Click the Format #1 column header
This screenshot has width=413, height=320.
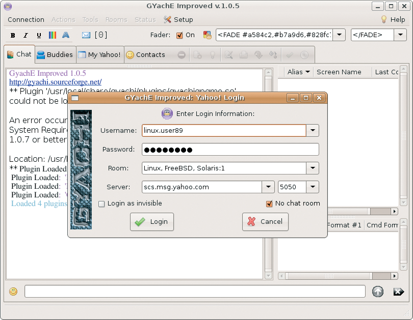345,225
